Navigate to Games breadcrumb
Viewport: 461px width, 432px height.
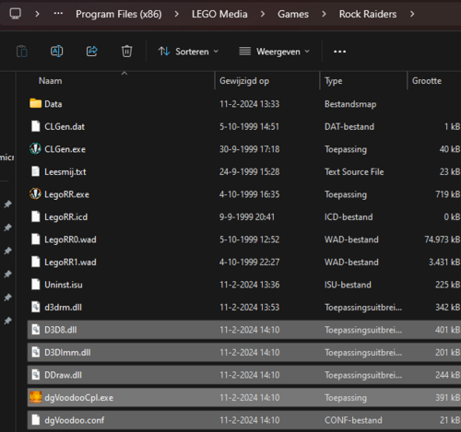pos(293,14)
